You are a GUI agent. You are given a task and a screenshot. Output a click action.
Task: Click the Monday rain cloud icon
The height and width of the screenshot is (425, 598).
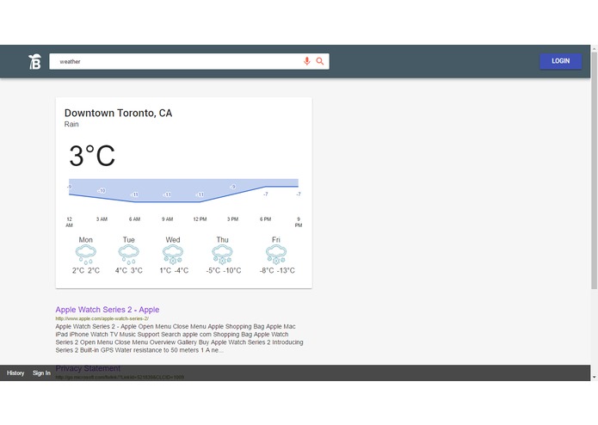point(86,255)
